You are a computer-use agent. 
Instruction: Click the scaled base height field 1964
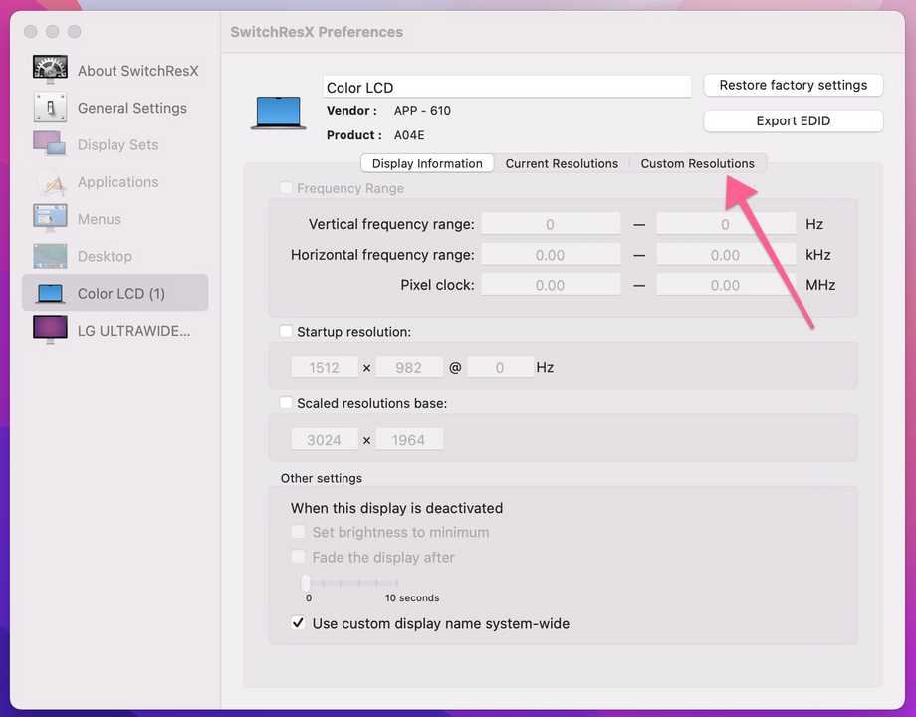pyautogui.click(x=409, y=439)
